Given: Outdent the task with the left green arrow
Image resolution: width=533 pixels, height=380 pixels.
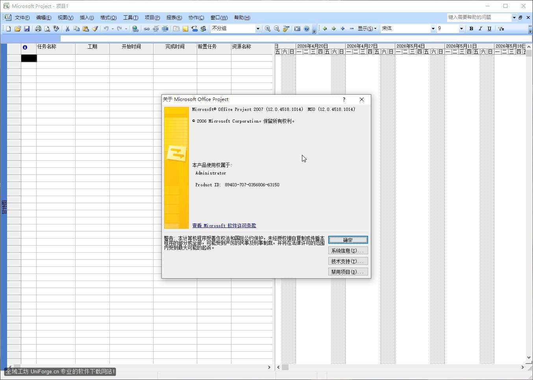Looking at the screenshot, I should (325, 29).
